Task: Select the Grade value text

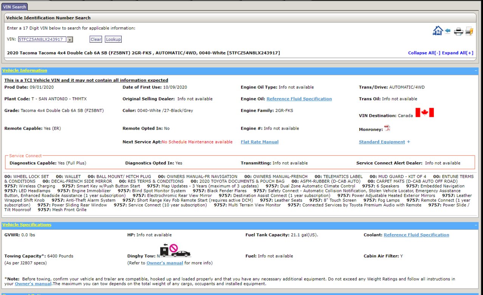Action: (62, 110)
